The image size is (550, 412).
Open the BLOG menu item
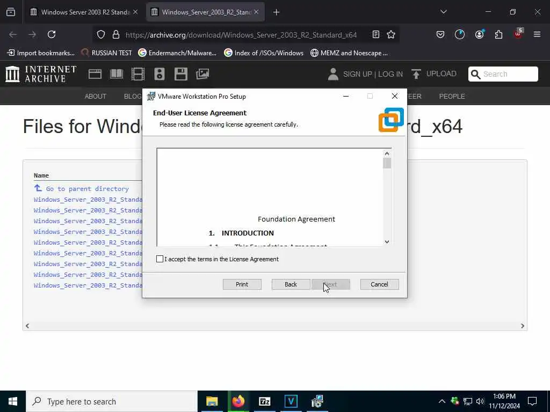coord(133,97)
